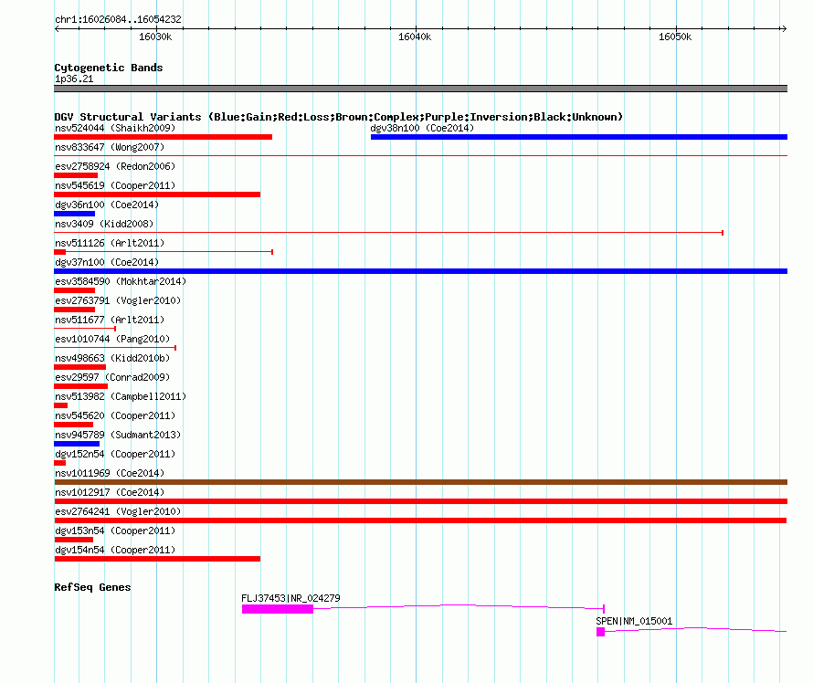Viewport: 813px width, 683px height.
Task: Open the esv1010744 (Pang2010) label
Action: click(x=112, y=339)
